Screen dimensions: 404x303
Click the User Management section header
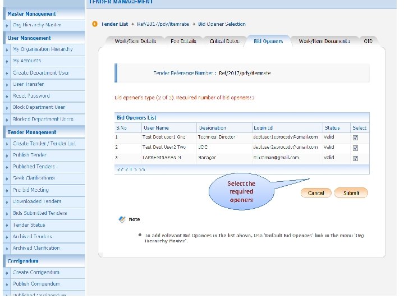pos(44,38)
